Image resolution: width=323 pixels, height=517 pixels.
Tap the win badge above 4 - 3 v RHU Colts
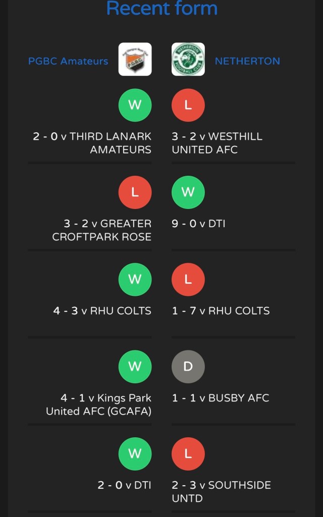(135, 279)
